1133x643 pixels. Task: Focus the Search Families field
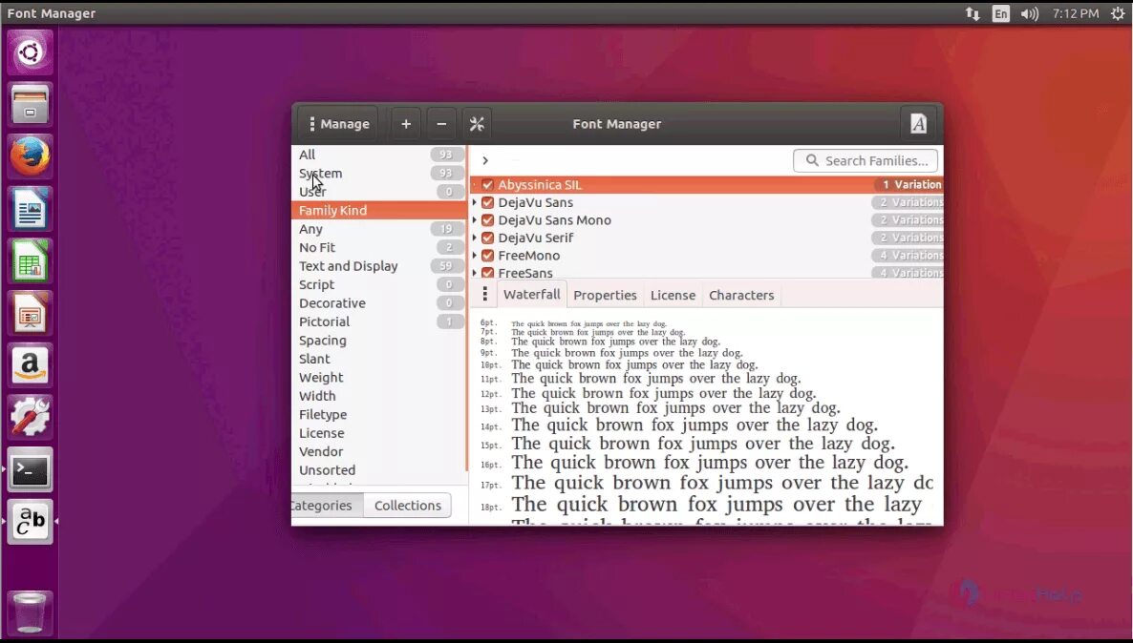865,160
